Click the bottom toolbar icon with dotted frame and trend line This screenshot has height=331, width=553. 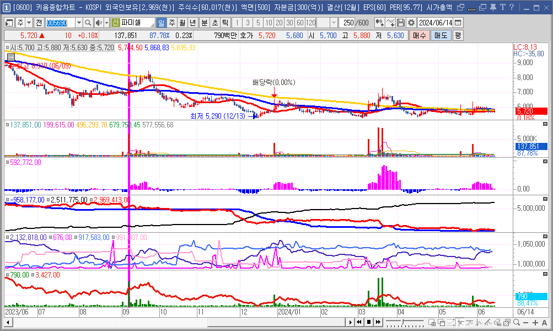(450, 322)
